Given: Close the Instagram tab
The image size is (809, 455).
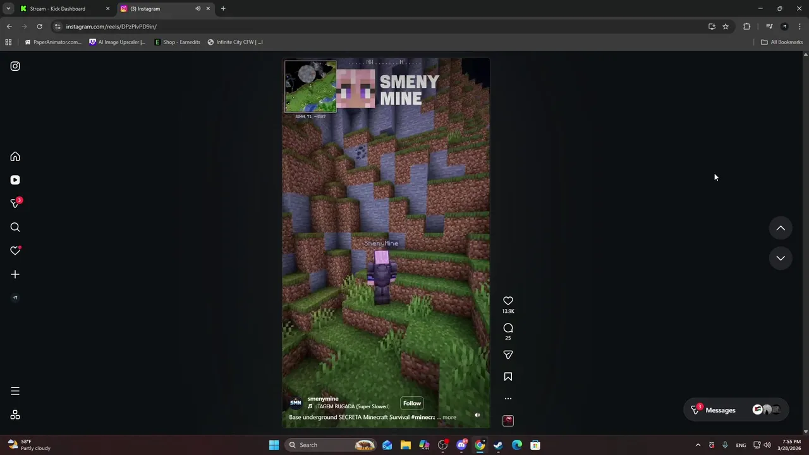Looking at the screenshot, I should coord(208,9).
